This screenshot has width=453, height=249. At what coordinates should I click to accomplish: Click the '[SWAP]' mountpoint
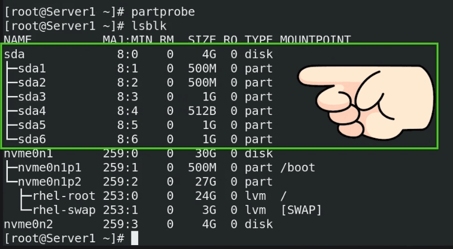click(301, 210)
